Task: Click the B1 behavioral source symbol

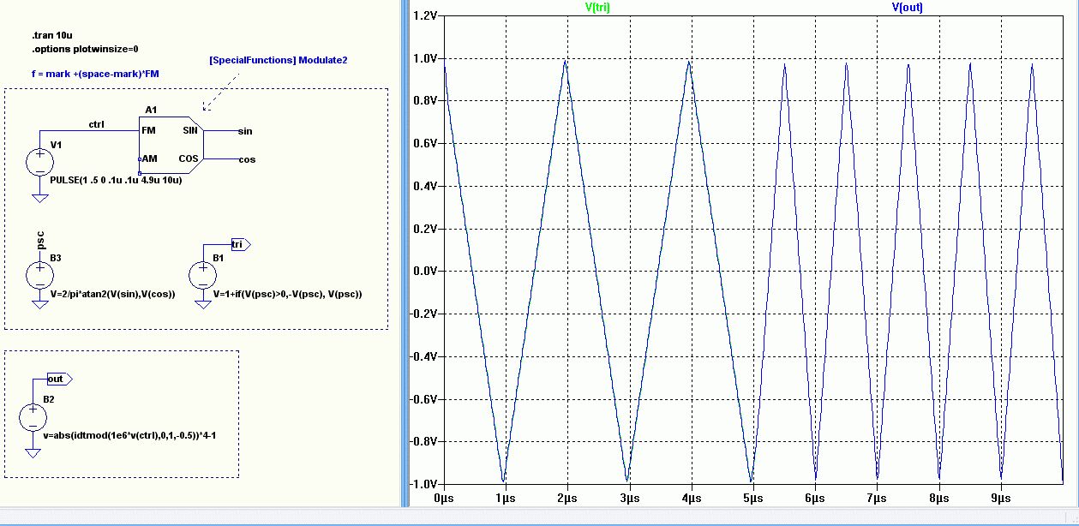Action: (x=203, y=274)
